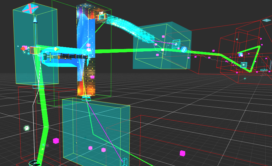Click the pink X marker atop the left volume
272x166 pixels.
pos(30,9)
